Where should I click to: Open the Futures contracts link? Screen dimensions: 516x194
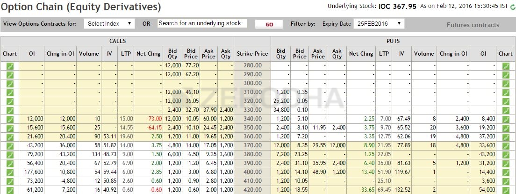(473, 25)
